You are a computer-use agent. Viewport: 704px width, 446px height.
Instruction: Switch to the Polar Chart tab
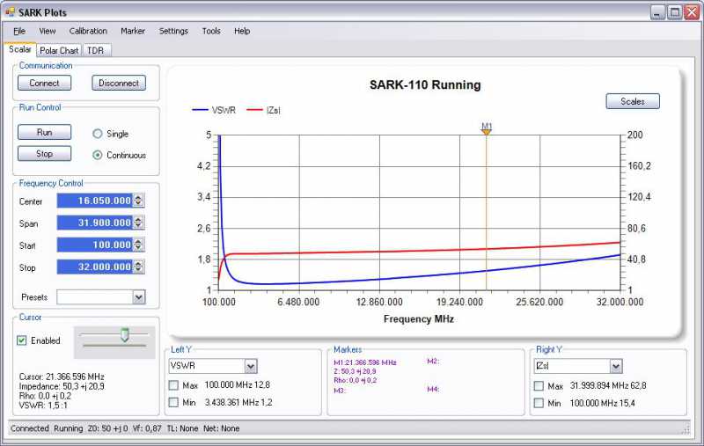[x=59, y=50]
